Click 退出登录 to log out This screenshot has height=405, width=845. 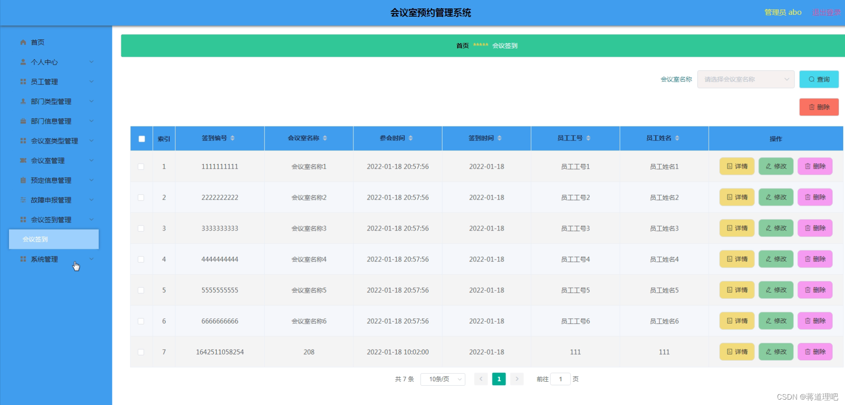point(826,13)
